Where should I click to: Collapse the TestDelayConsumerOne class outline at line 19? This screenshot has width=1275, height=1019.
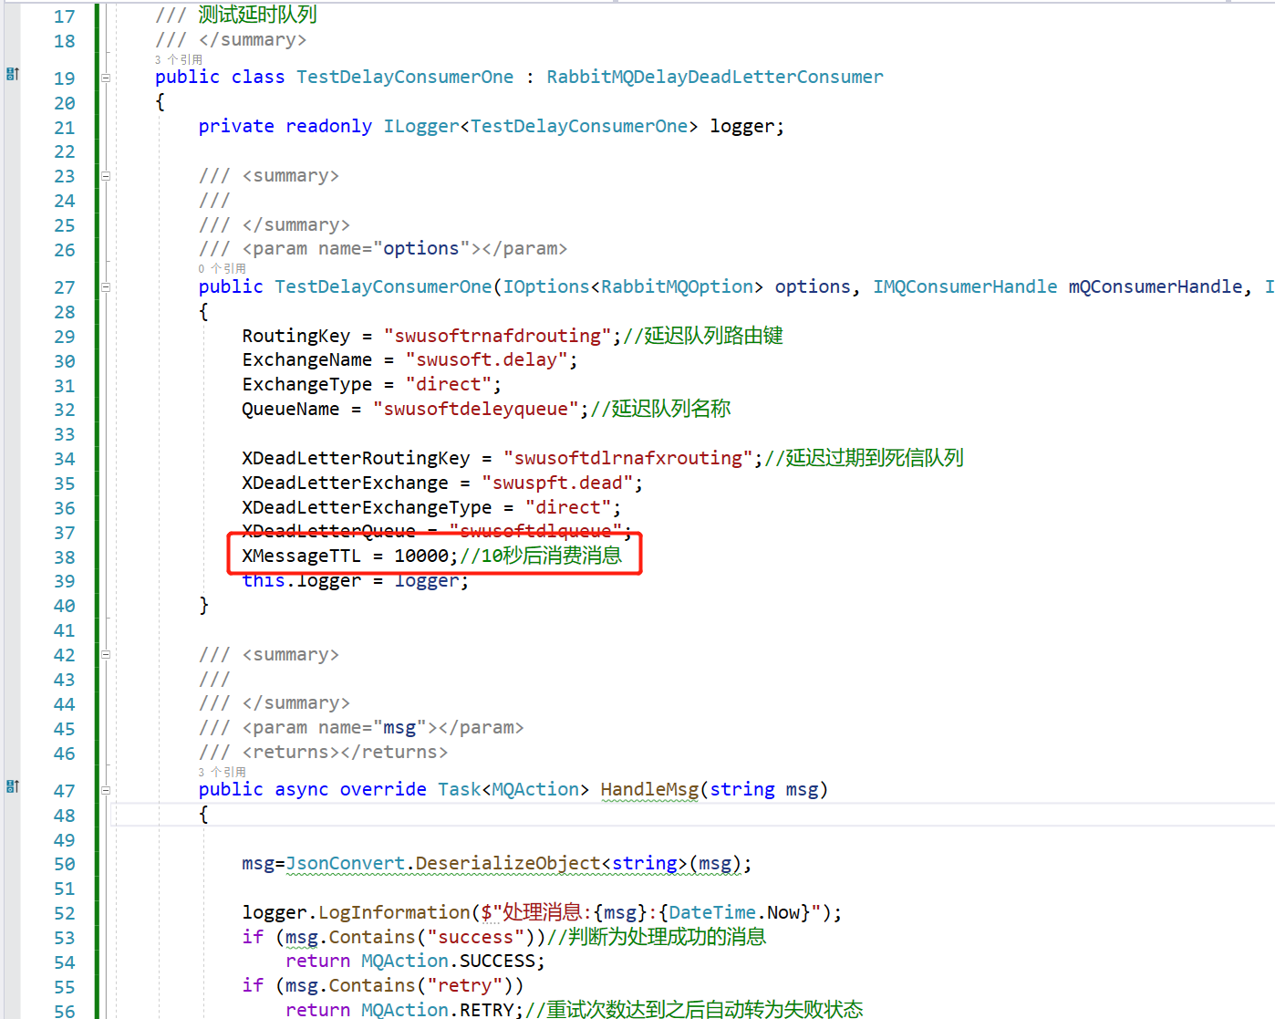tap(106, 78)
